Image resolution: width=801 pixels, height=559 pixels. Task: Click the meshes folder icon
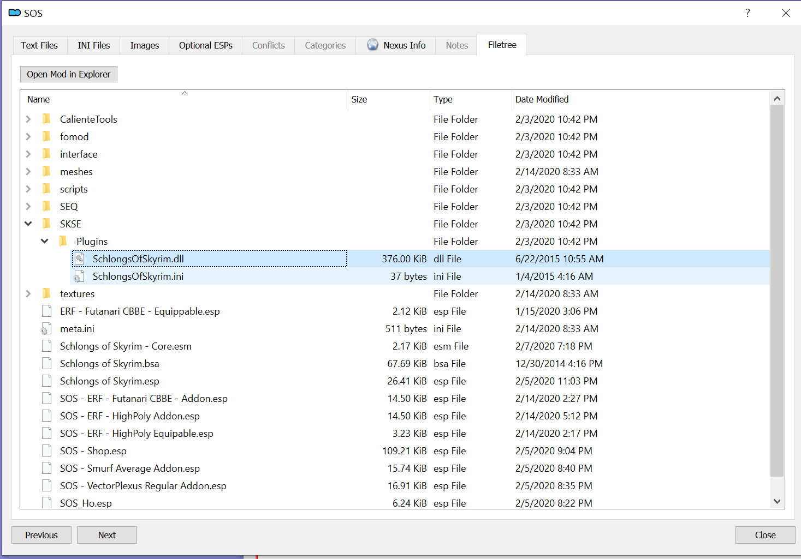click(x=46, y=171)
